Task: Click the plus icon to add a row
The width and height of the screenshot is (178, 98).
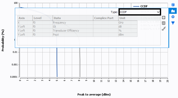Action: [x=164, y=18]
